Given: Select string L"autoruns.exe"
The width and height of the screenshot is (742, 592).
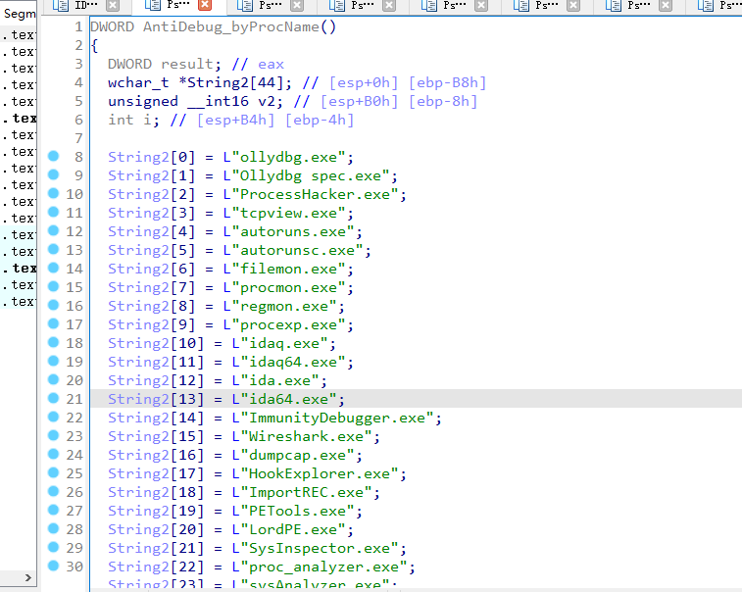Looking at the screenshot, I should tap(288, 231).
